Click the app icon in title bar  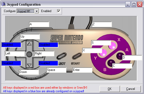(4, 4)
